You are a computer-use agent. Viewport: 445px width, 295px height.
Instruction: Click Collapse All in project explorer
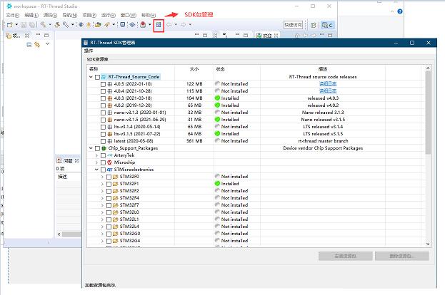point(29,45)
